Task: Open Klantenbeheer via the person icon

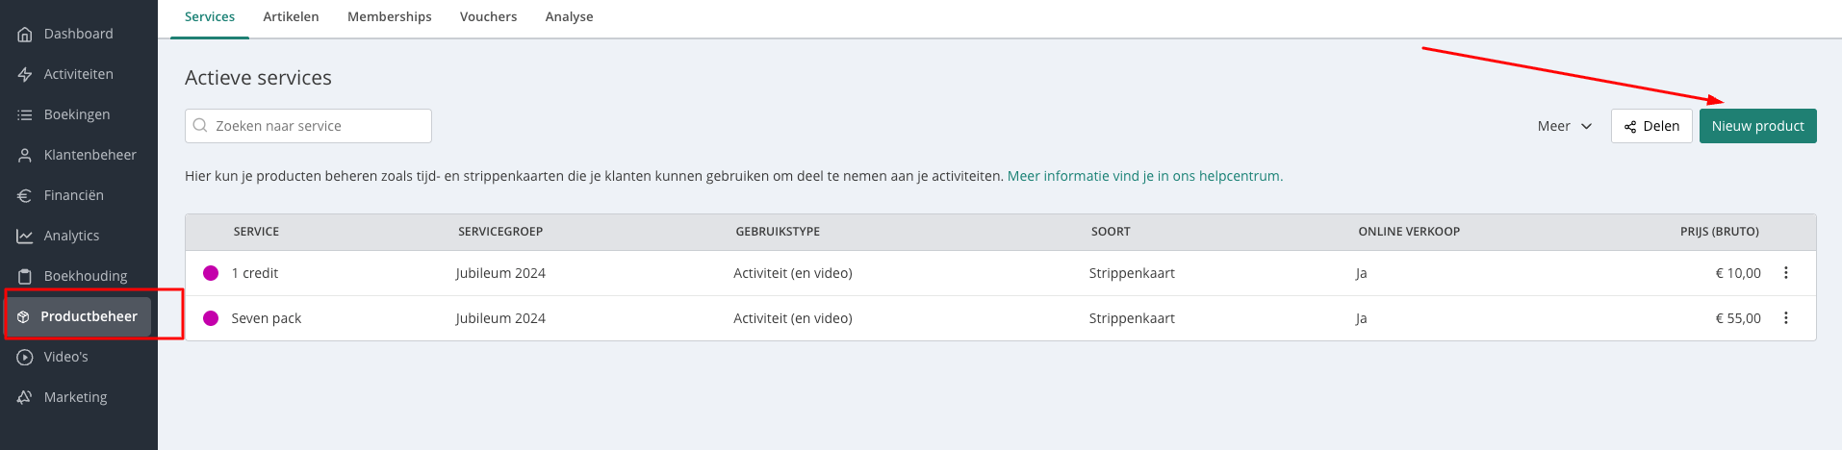Action: tap(25, 156)
